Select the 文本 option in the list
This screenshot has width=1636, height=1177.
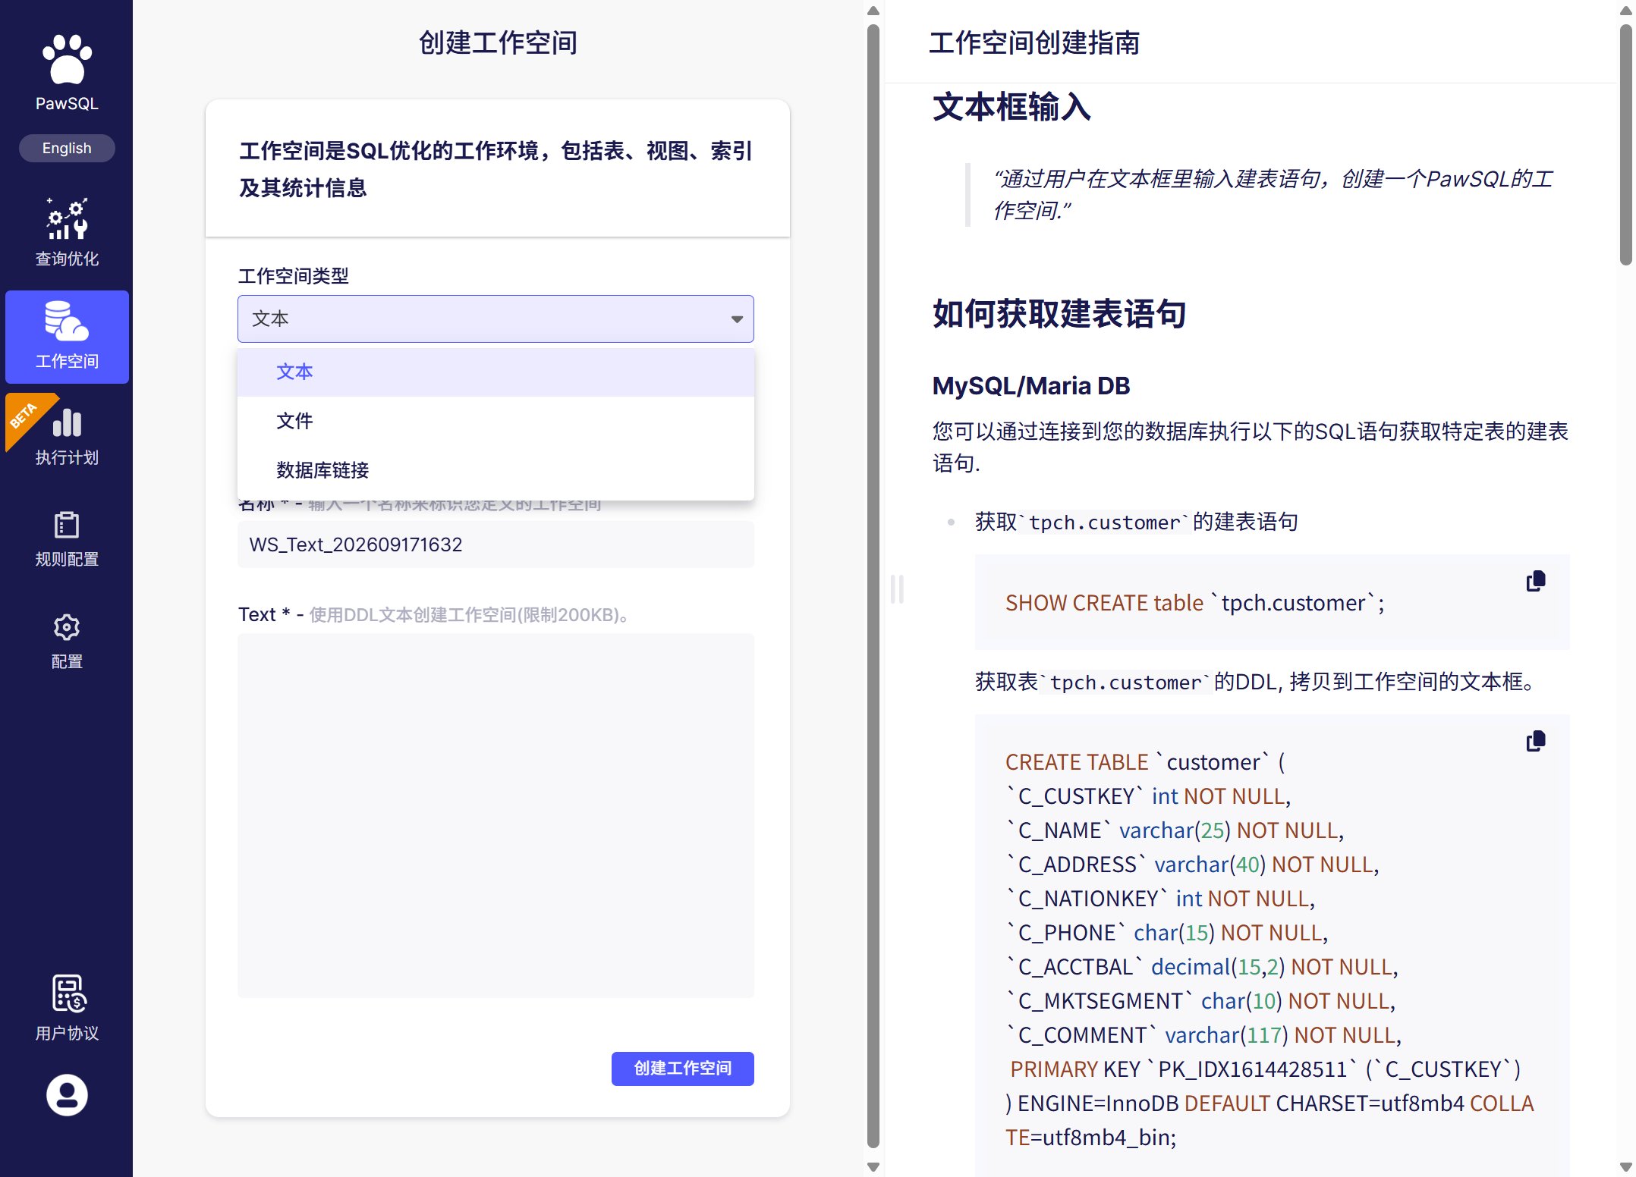[x=496, y=372]
